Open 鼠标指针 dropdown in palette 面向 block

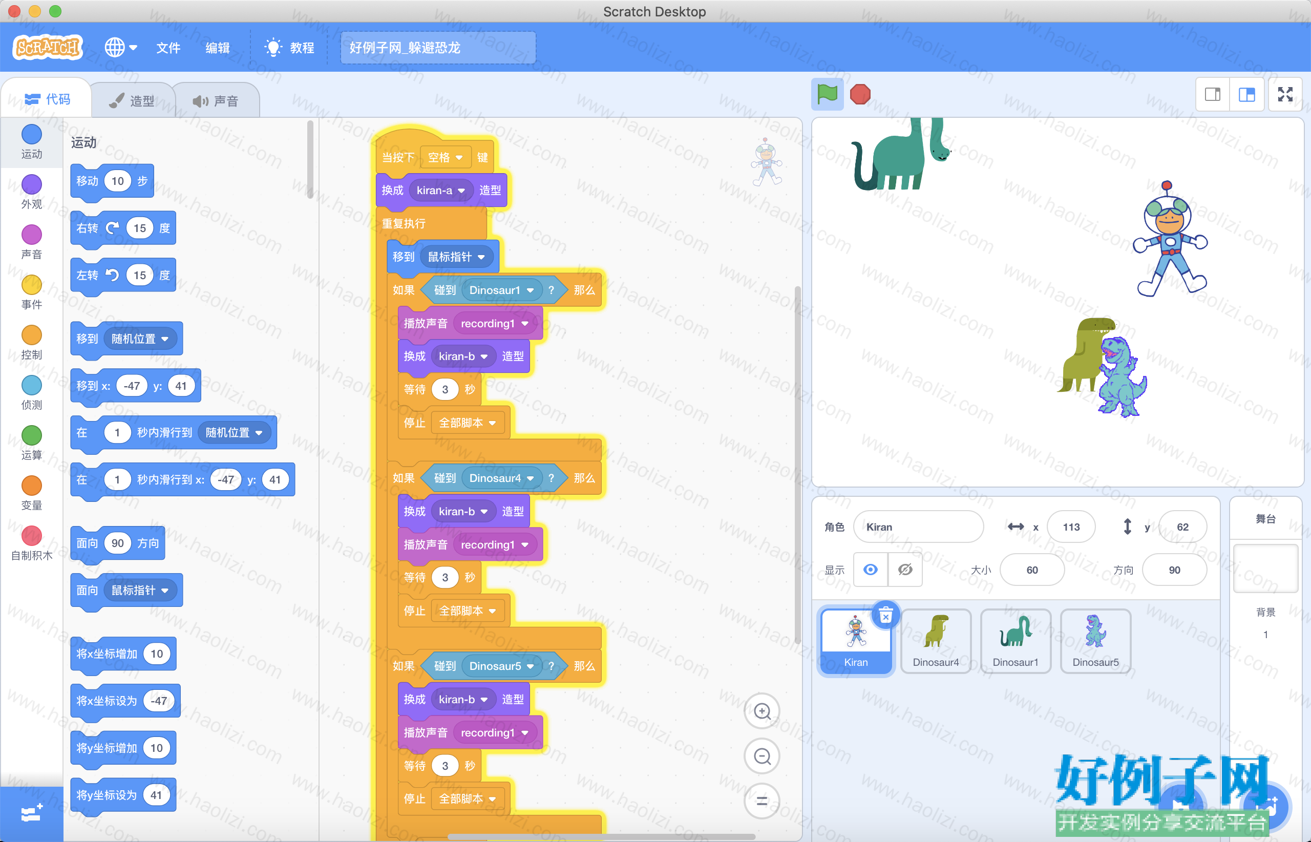pos(140,591)
